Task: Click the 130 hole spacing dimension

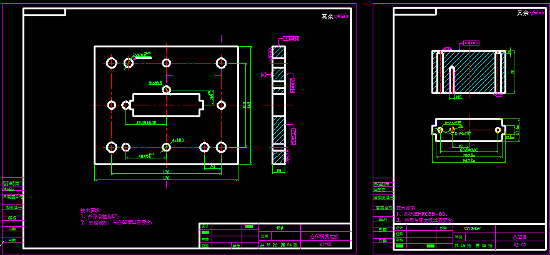Action: 166,172
